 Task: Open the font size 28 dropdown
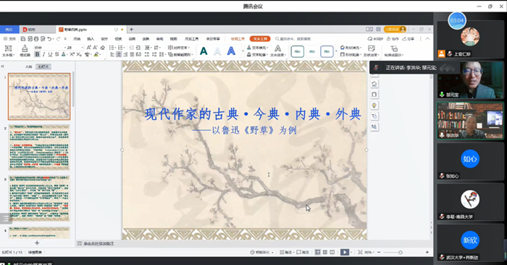83,48
